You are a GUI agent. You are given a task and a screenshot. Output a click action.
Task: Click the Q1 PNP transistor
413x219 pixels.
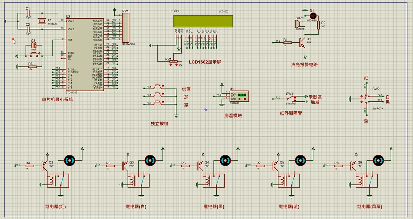pyautogui.click(x=302, y=43)
